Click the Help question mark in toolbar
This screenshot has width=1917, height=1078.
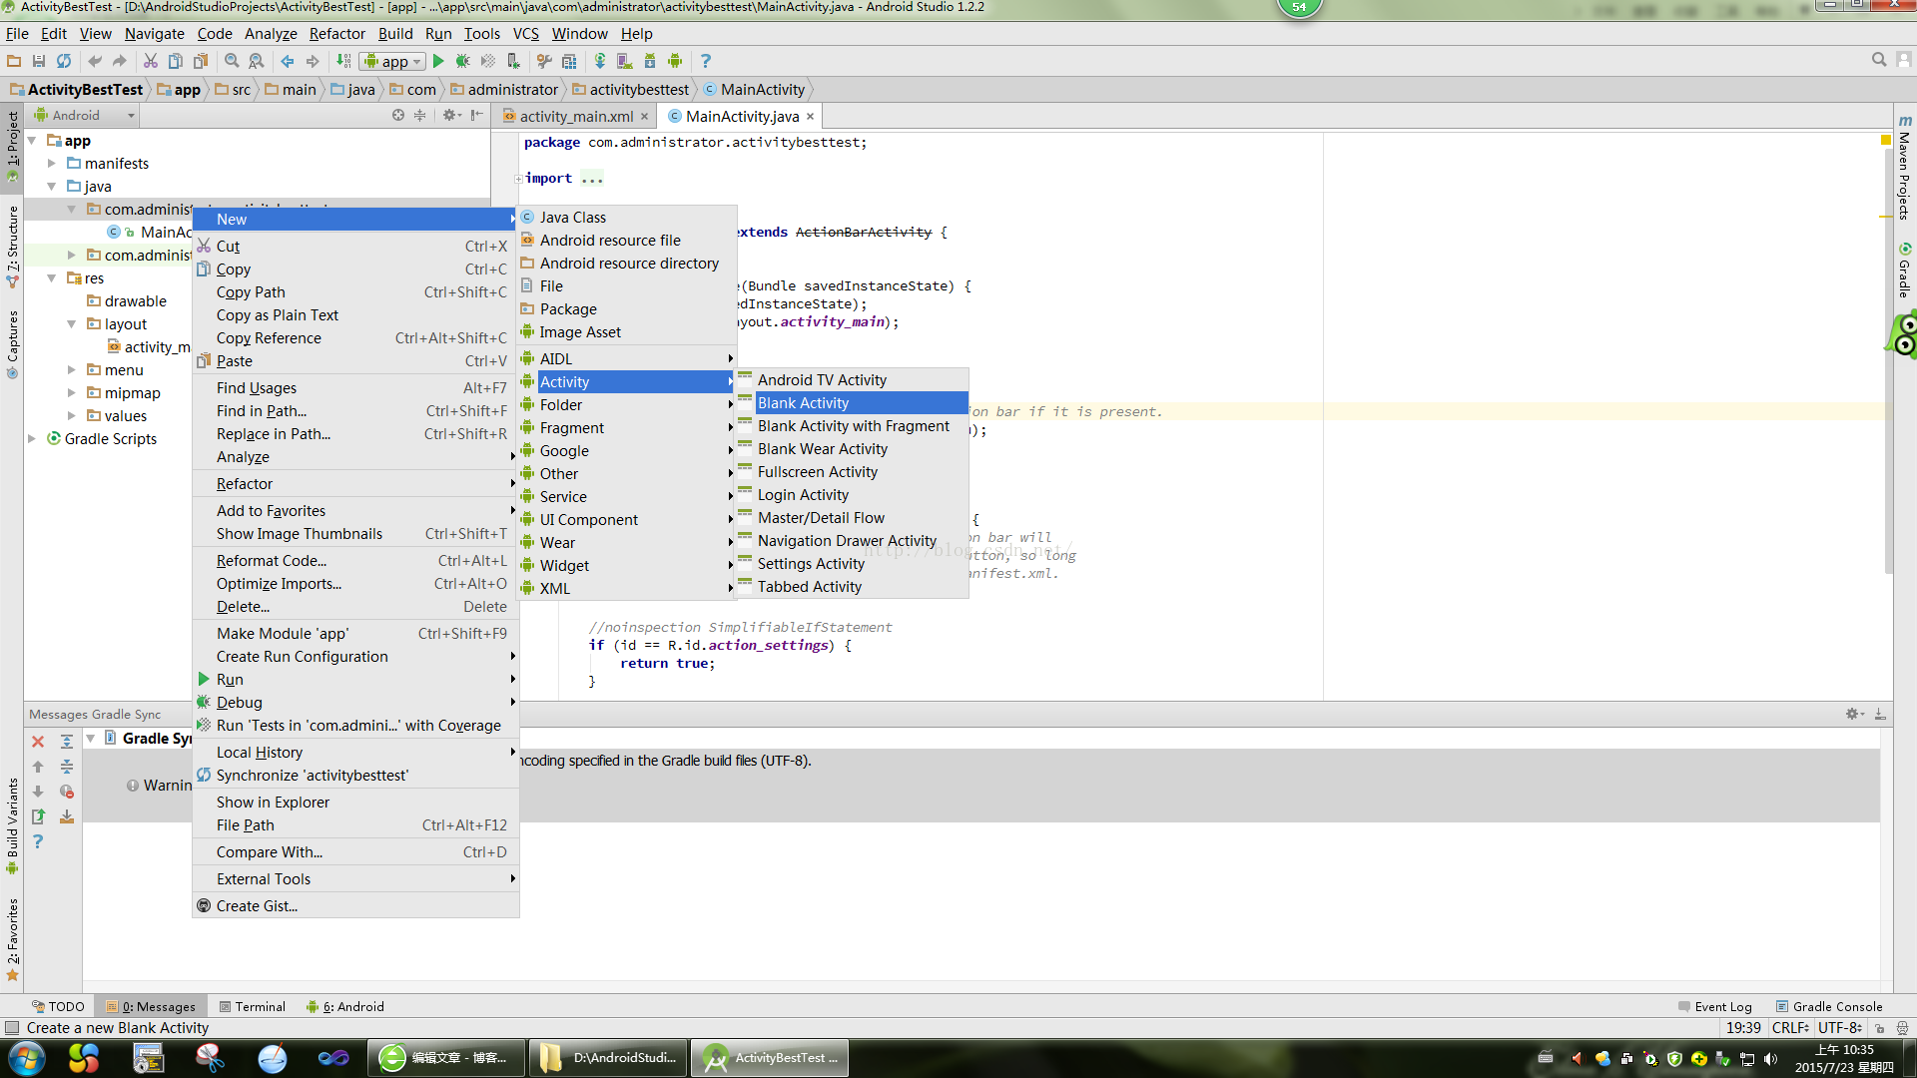706,61
